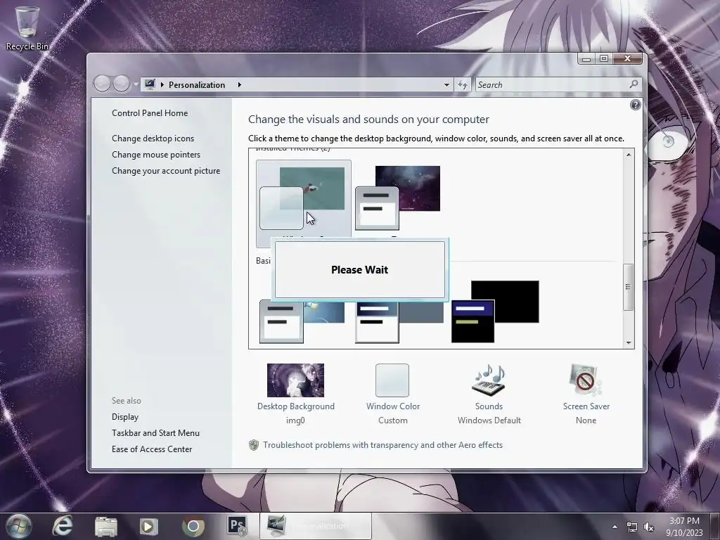720x540 pixels.
Task: Click the Sounds text link
Action: [x=489, y=406]
